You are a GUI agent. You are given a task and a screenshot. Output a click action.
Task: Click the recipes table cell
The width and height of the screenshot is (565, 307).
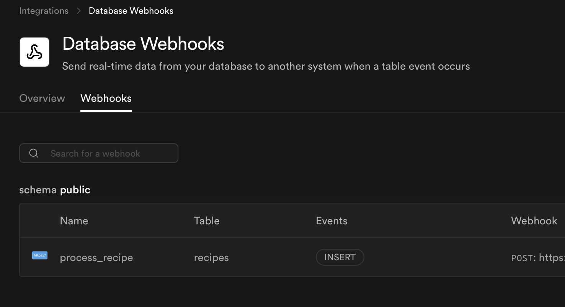[x=211, y=258]
